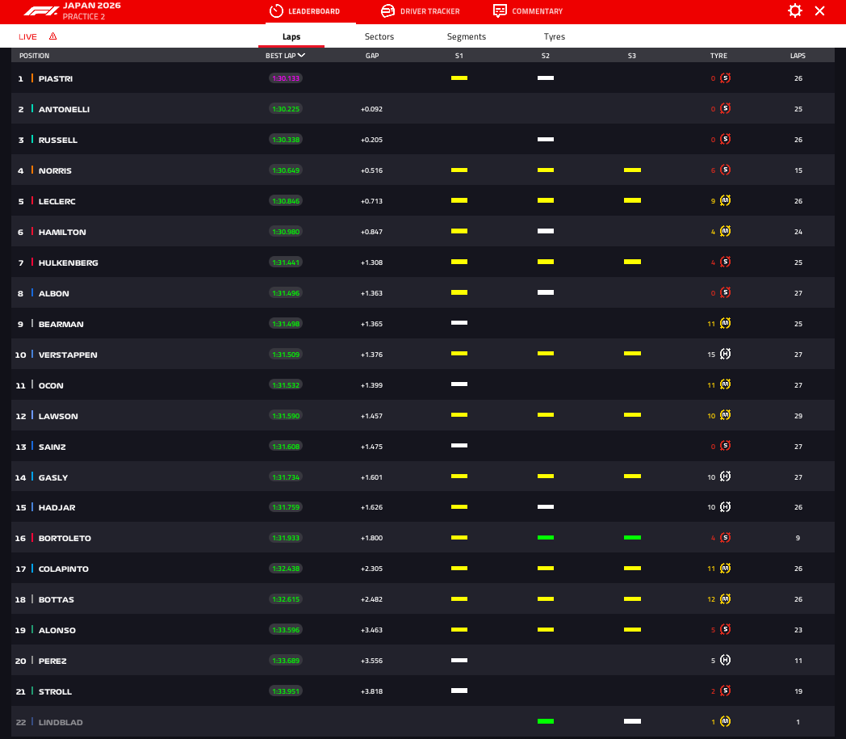Click the Driver Tracker helmet icon
This screenshot has width=846, height=739.
[388, 10]
